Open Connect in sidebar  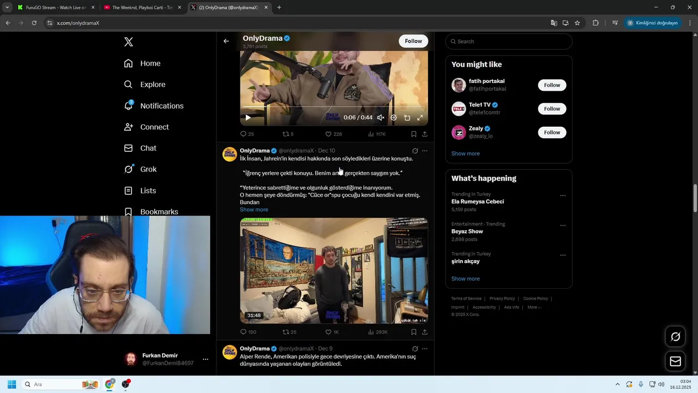coord(147,127)
